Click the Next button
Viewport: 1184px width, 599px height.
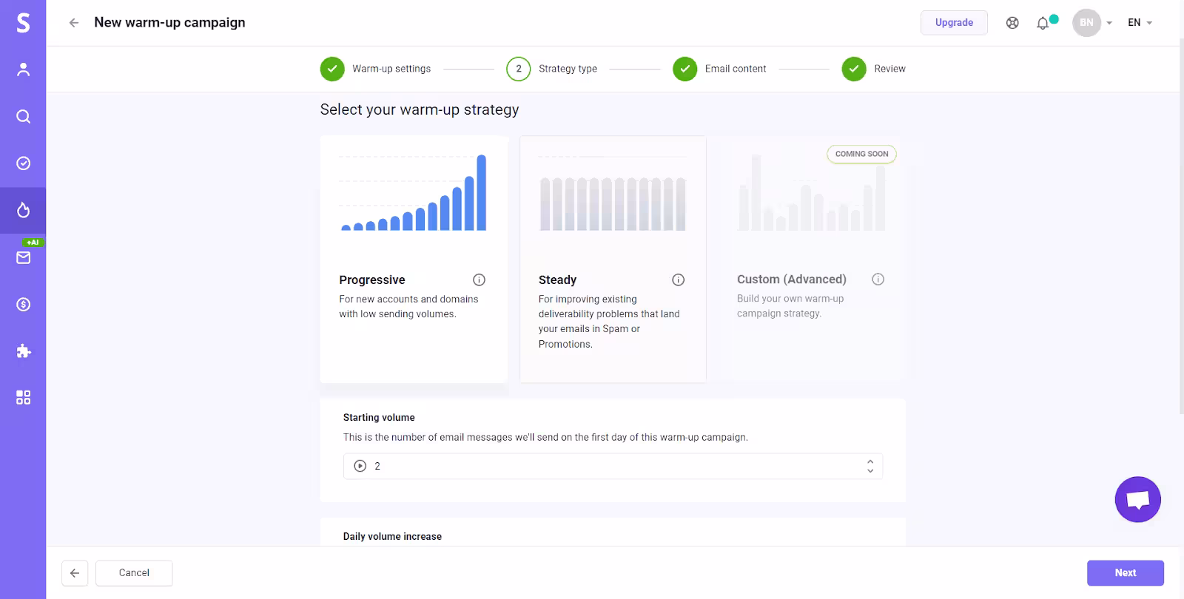pyautogui.click(x=1125, y=573)
